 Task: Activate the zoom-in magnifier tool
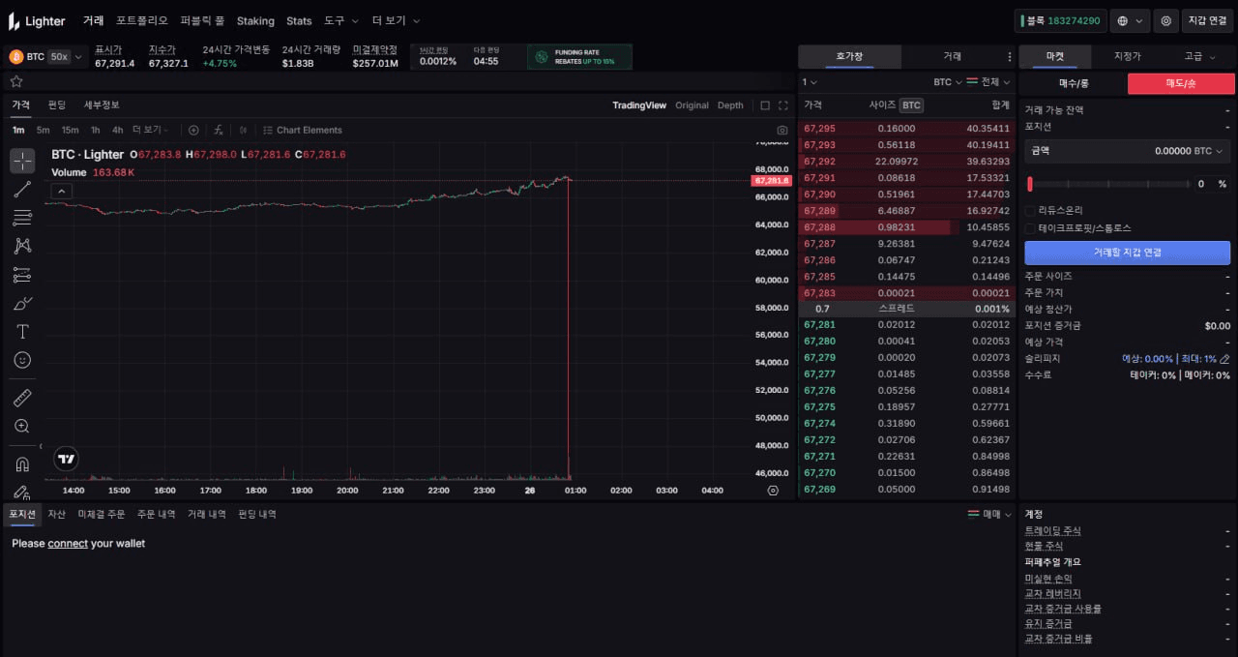coord(22,426)
